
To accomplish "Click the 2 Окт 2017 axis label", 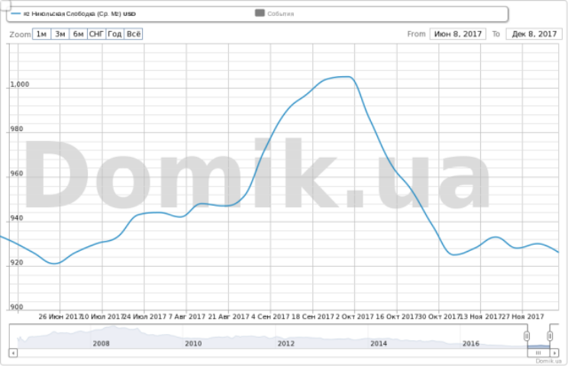I will click(355, 316).
